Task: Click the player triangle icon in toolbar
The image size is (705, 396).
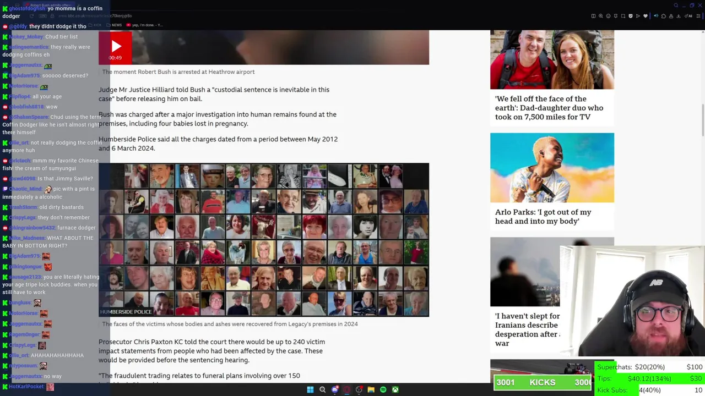Action: [638, 16]
